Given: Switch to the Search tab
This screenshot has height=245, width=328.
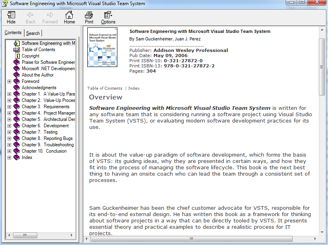Looking at the screenshot, I should (x=33, y=33).
